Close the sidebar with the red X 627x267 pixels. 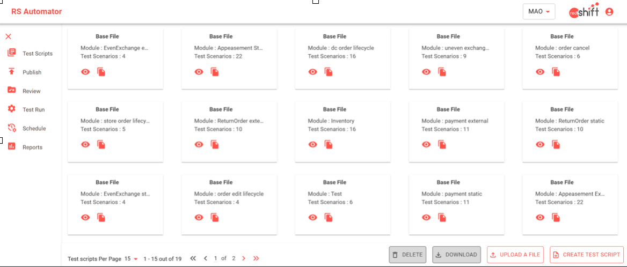pos(8,36)
